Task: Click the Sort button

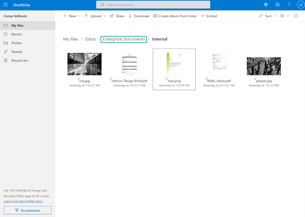Action: [265, 16]
